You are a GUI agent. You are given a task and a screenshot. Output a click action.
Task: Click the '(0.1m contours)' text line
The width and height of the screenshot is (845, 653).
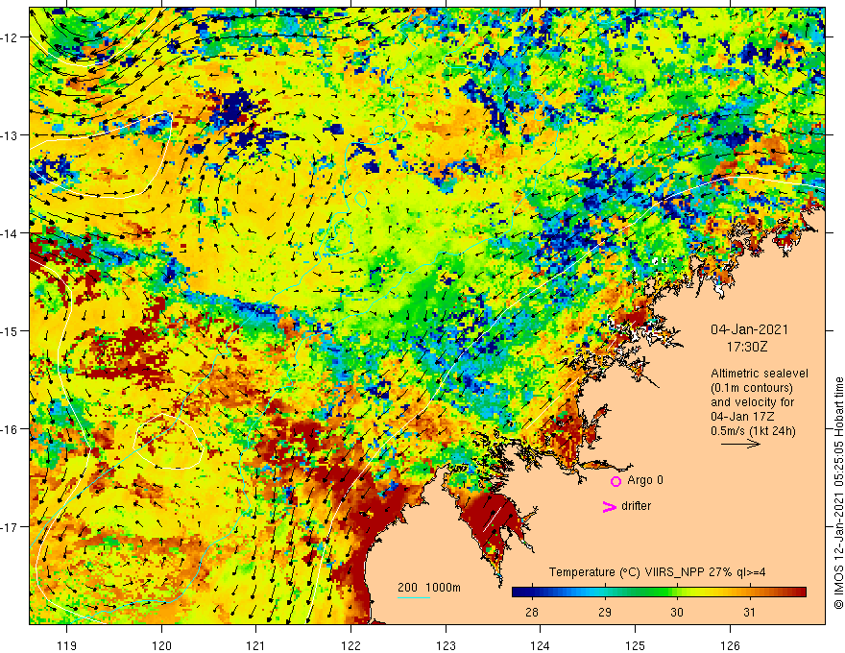[752, 388]
